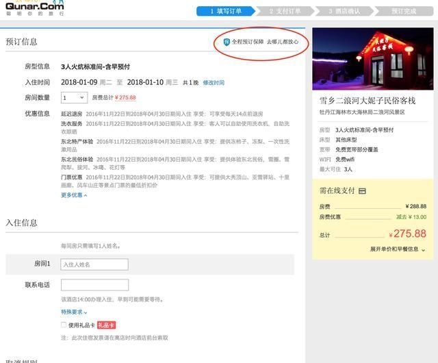The width and height of the screenshot is (438, 363).
Task: Click the 延迟退房 offer row
Action: 162,114
